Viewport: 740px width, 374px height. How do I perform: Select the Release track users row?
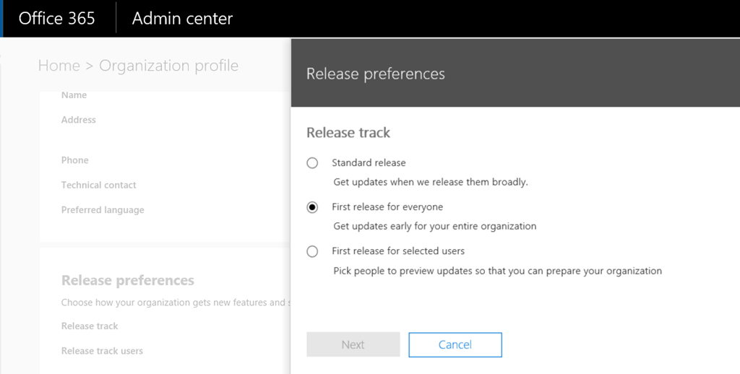102,351
